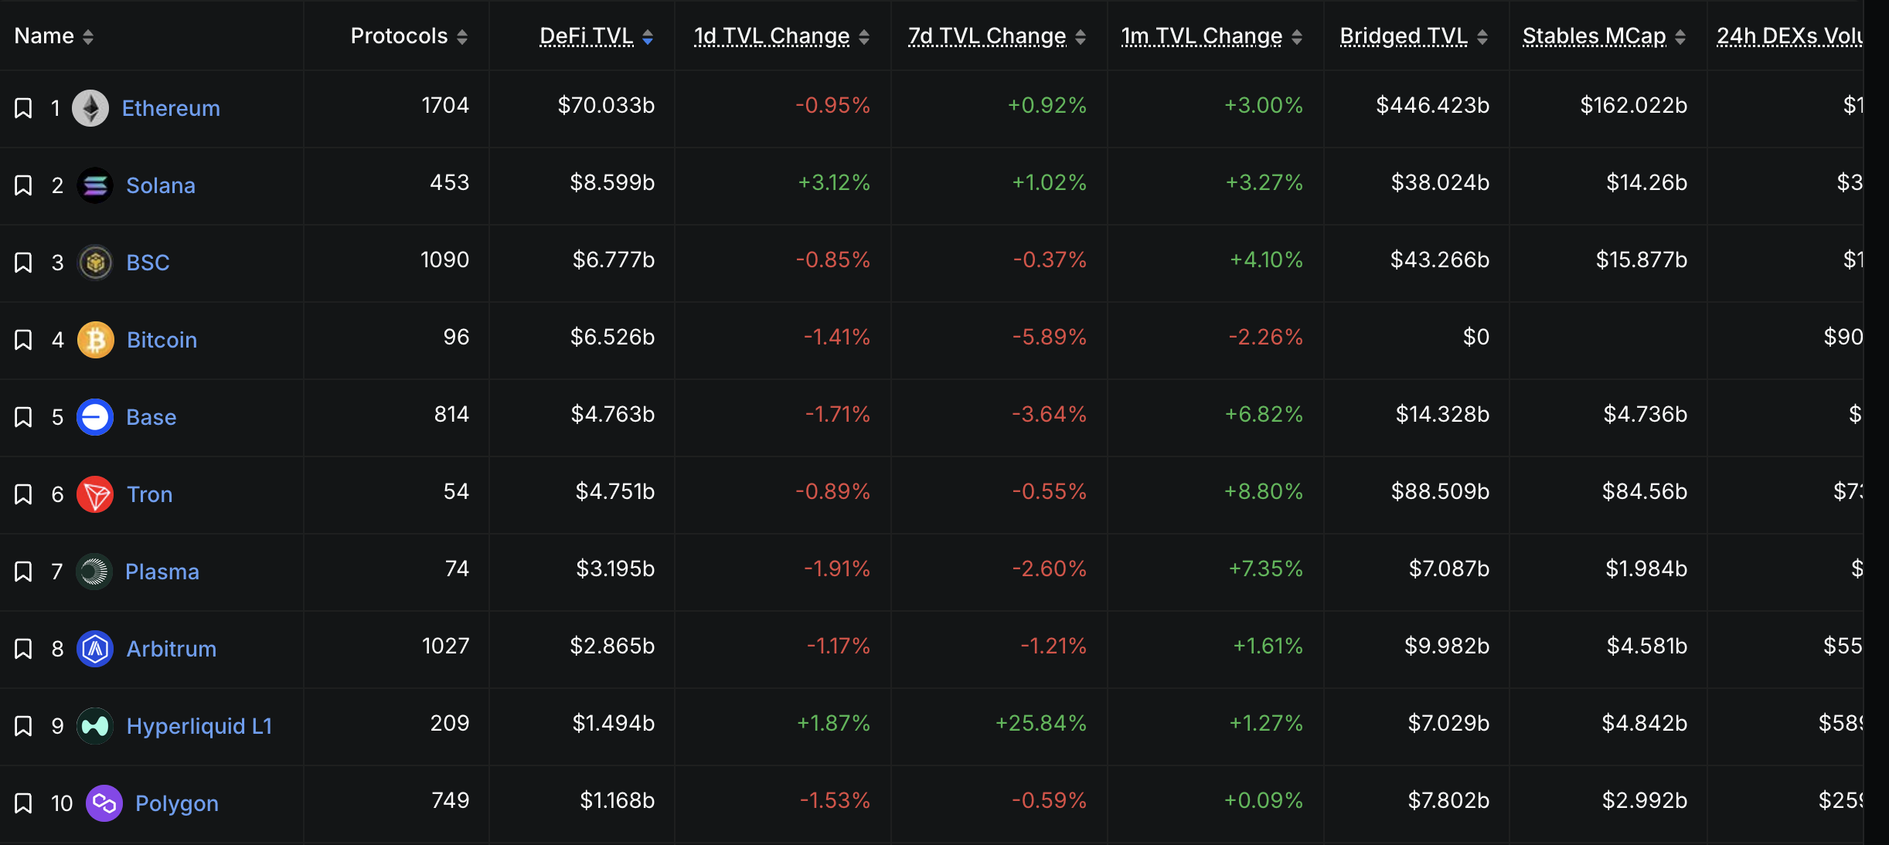
Task: Open the Solana chain link
Action: tap(161, 185)
